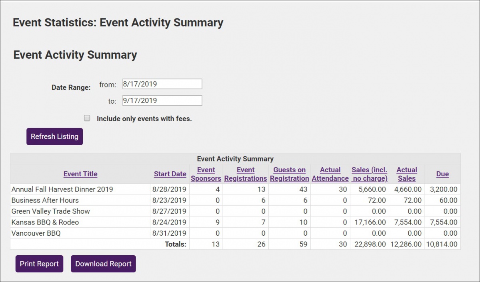Image resolution: width=480 pixels, height=282 pixels.
Task: Sort by Guests on Registration
Action: (x=289, y=174)
